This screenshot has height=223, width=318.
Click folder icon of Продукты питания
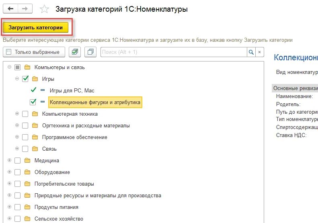(27, 207)
